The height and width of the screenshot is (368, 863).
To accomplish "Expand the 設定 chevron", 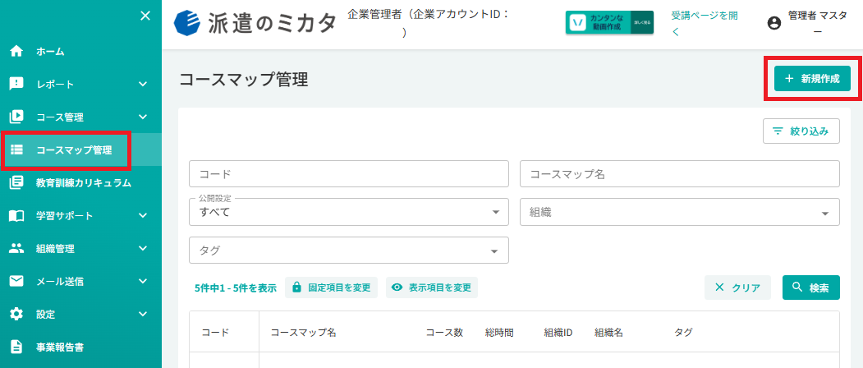I will 143,314.
